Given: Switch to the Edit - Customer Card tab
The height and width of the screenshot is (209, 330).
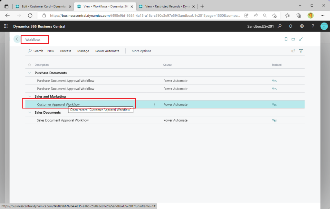Looking at the screenshot, I should coord(43,6).
